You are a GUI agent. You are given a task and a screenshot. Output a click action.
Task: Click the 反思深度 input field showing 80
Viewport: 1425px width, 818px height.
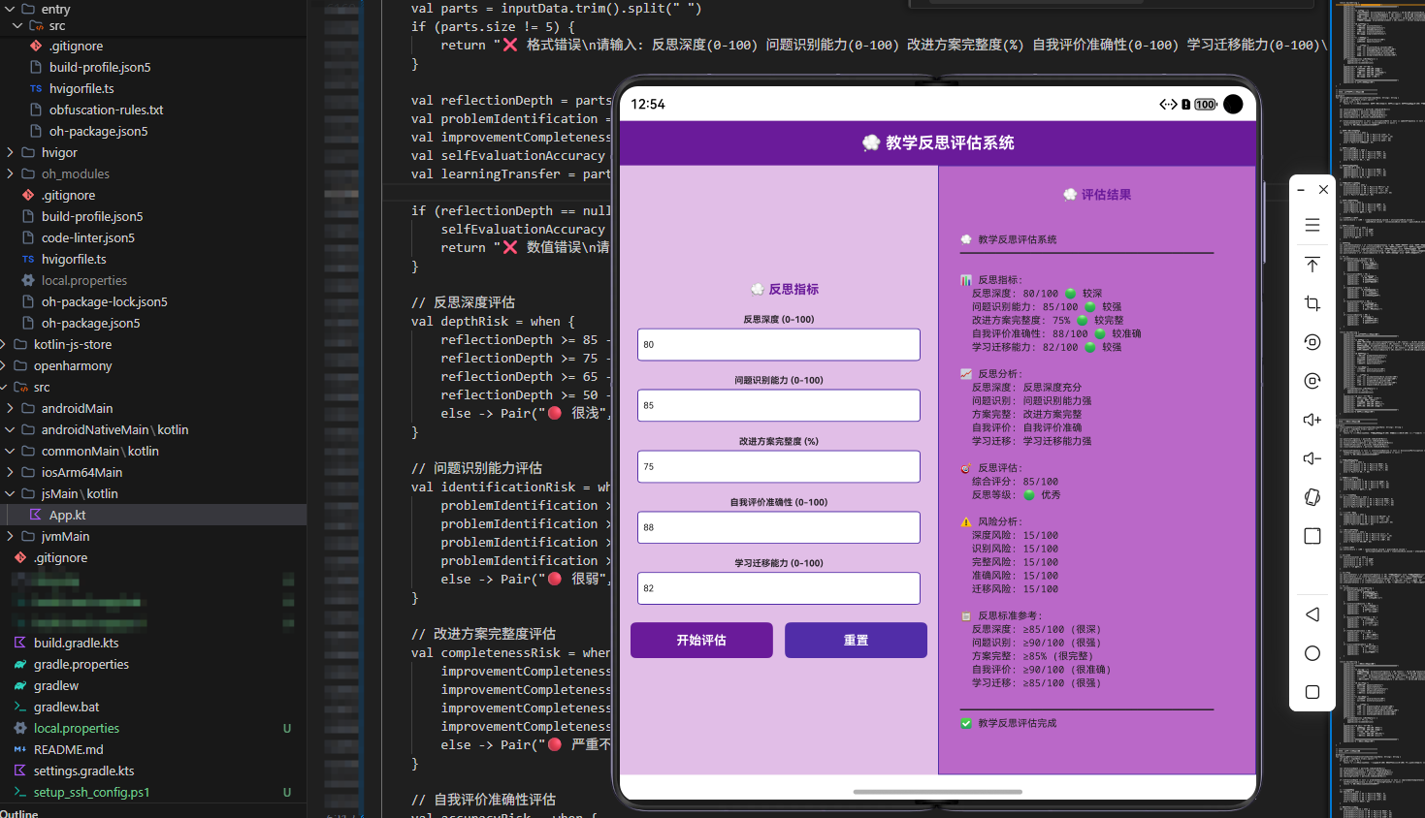tap(778, 344)
